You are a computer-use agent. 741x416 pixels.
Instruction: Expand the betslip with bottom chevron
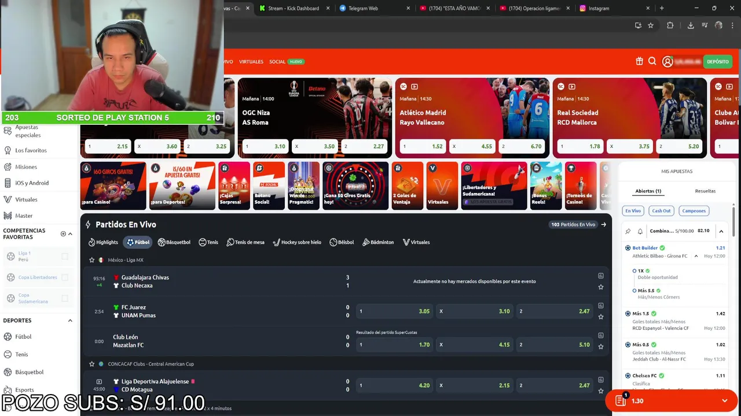click(x=725, y=401)
